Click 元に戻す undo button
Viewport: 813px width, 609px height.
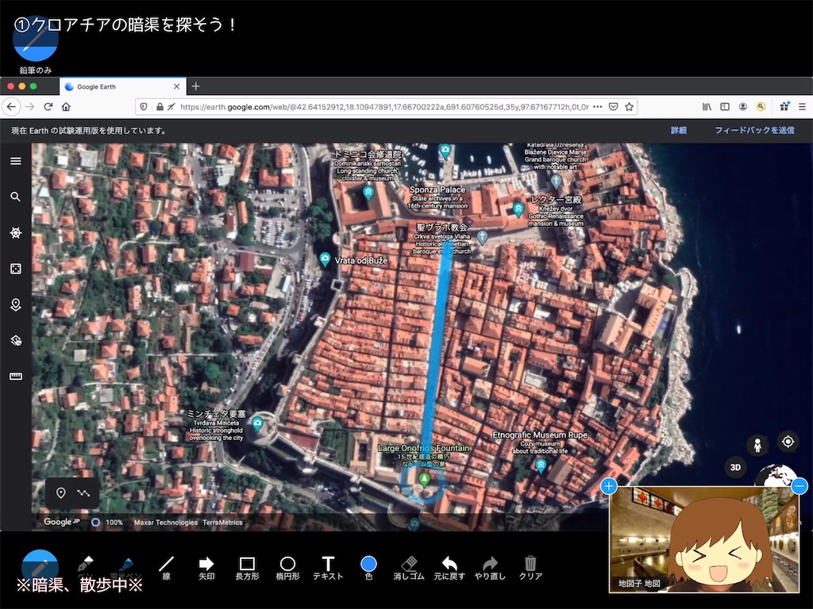click(x=449, y=568)
